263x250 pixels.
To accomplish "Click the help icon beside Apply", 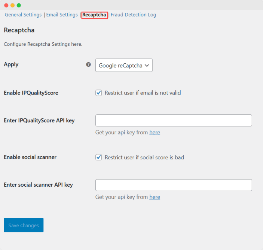I will [x=88, y=64].
